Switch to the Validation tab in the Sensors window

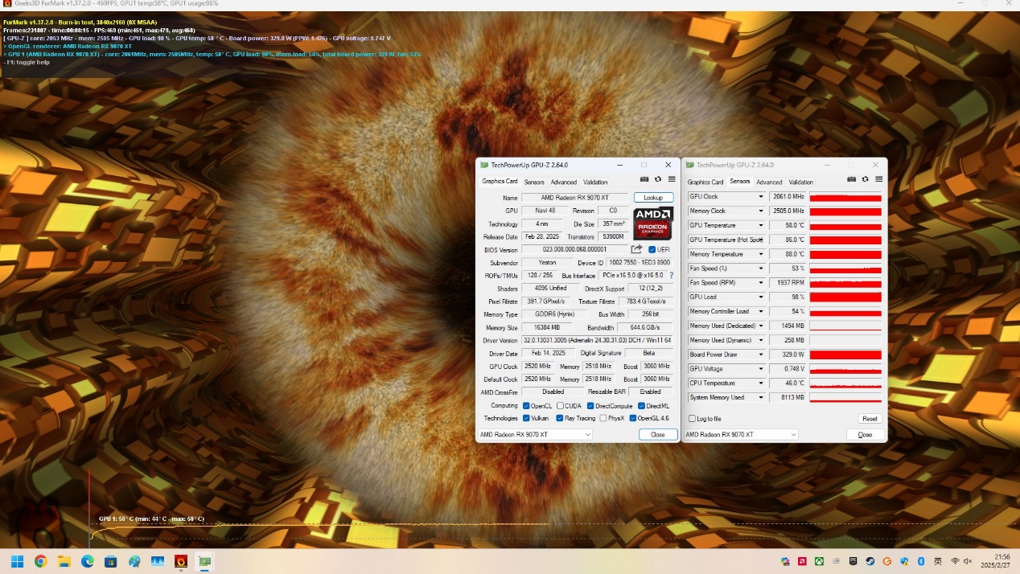click(x=801, y=182)
